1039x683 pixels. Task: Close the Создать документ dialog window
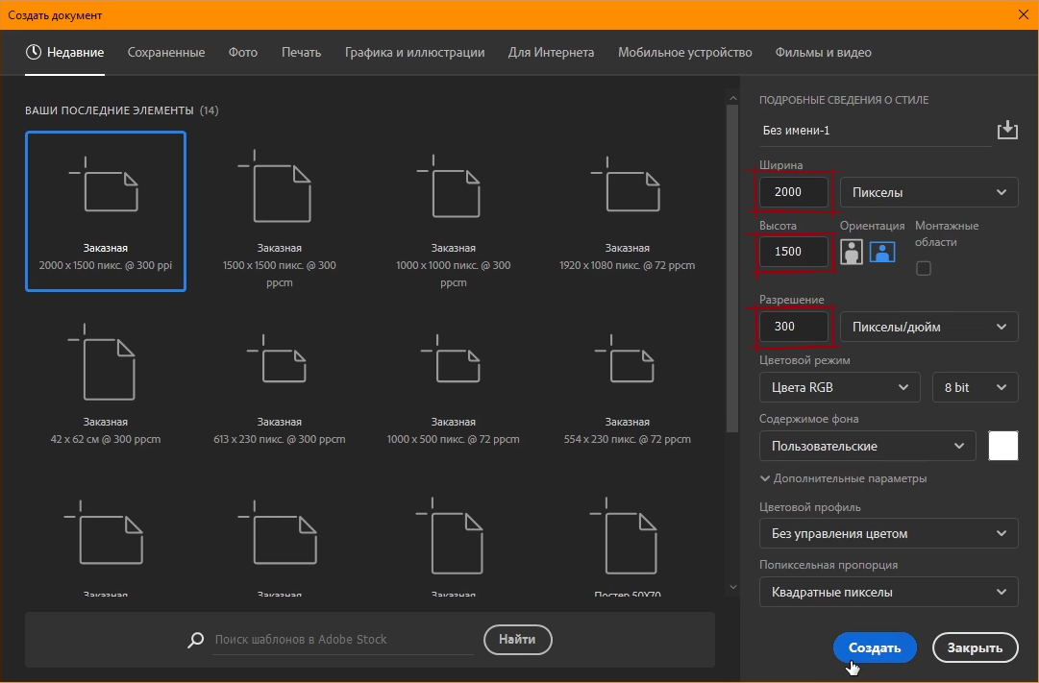(x=1023, y=14)
